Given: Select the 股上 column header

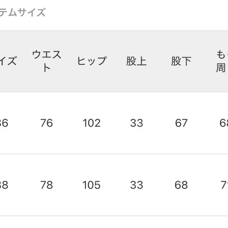Looking at the screenshot, I should pos(136,61).
